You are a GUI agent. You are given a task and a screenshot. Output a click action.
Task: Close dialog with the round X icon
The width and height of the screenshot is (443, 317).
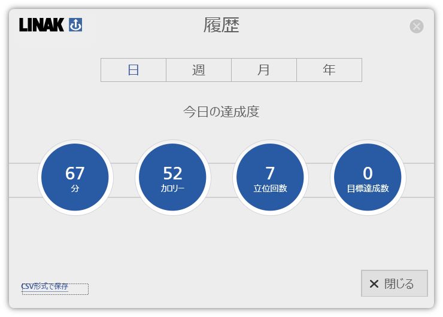pos(416,26)
